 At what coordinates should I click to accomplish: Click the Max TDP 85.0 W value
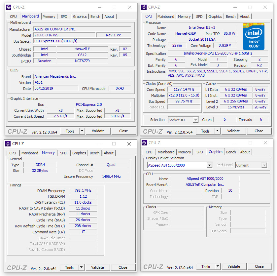click(229, 33)
